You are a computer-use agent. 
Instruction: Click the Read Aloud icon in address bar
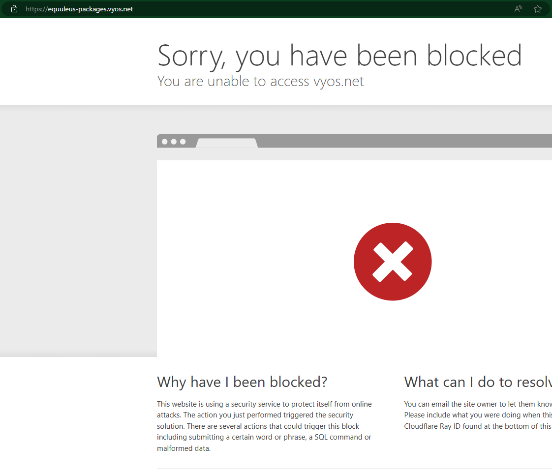click(518, 9)
